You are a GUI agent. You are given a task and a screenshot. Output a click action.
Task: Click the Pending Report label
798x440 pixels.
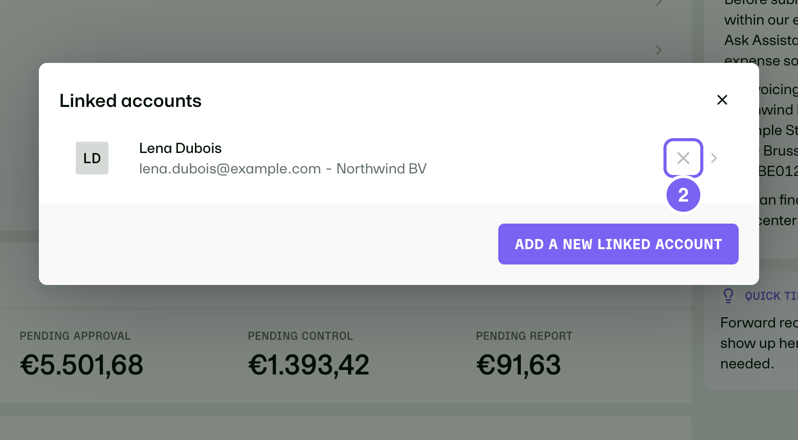[x=524, y=336]
